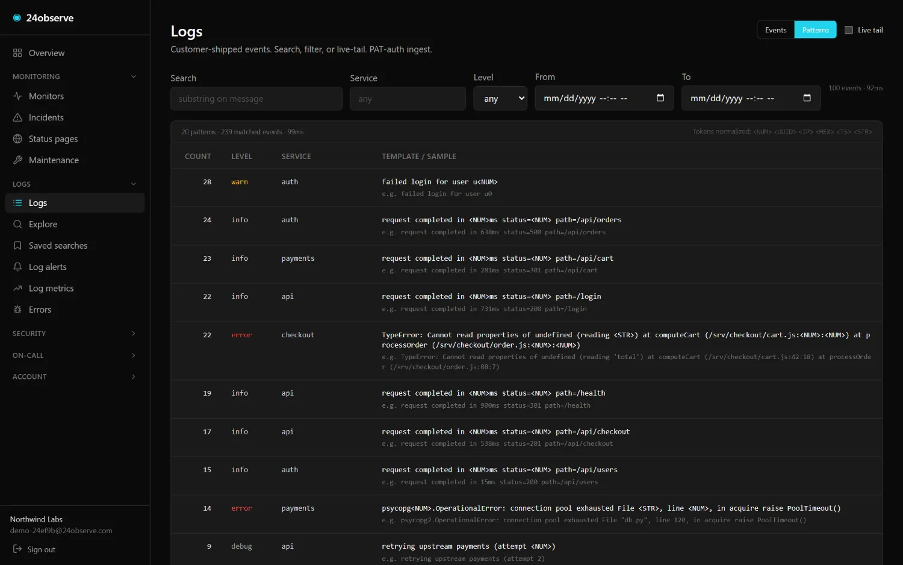Go to Monitors page
The image size is (903, 565).
coord(75,96)
